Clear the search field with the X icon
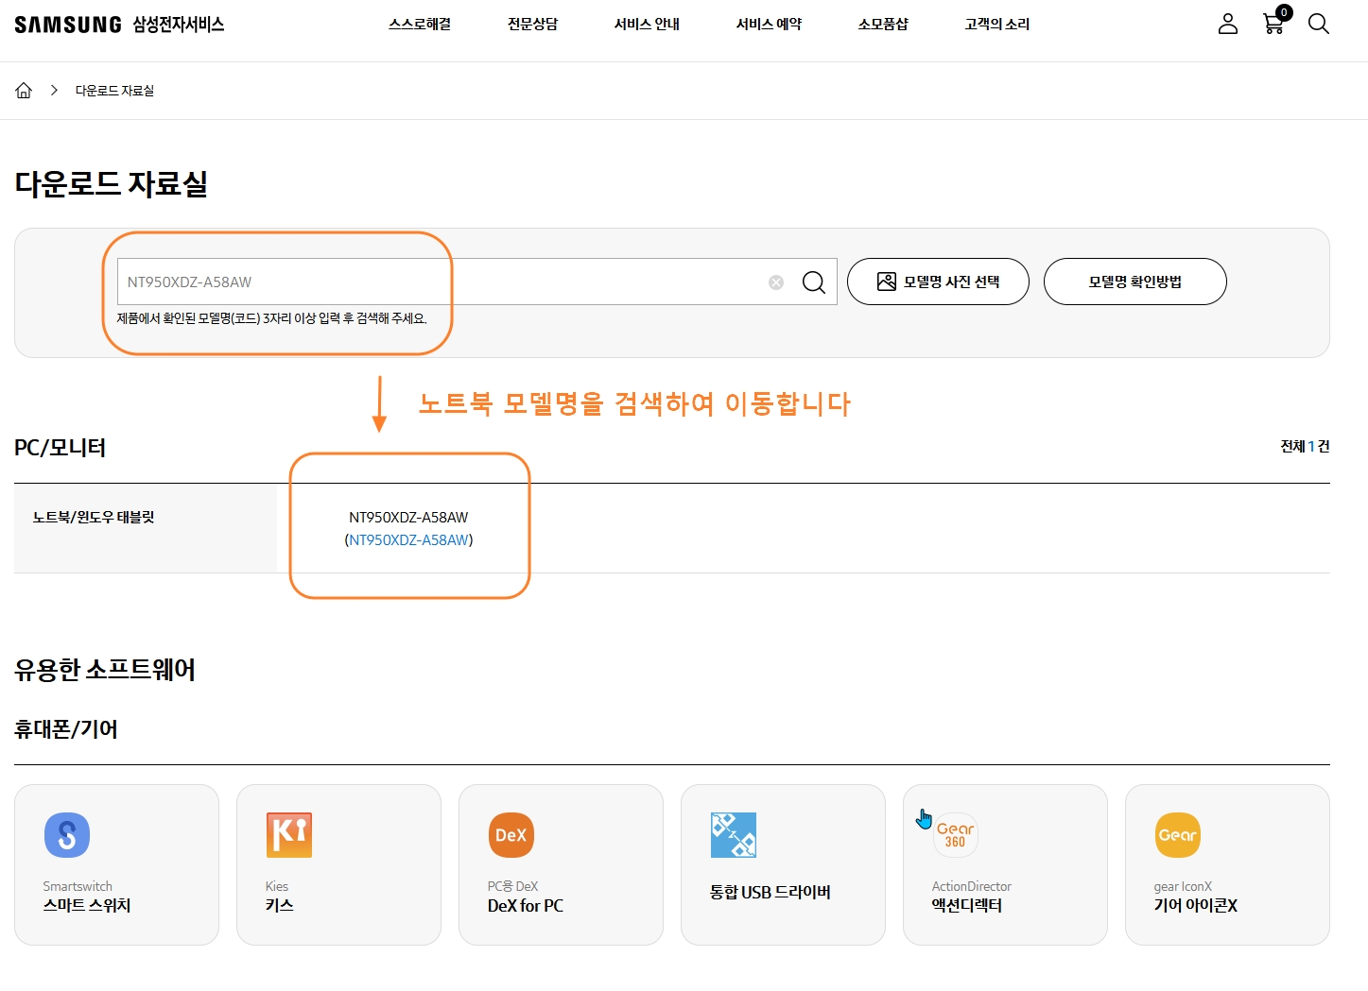 [x=775, y=281]
